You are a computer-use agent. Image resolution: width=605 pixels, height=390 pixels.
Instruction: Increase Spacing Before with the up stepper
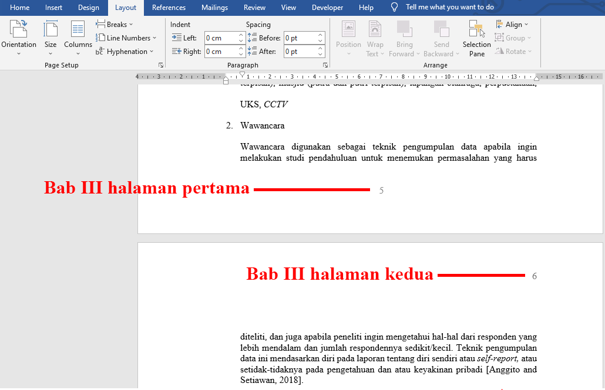tap(320, 35)
